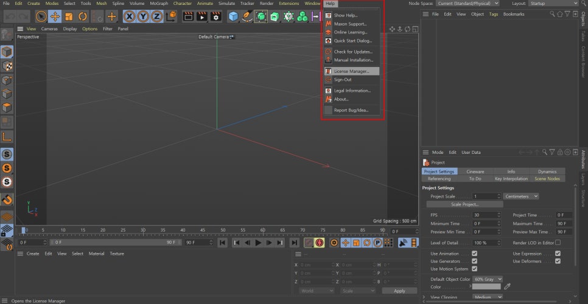Enable Snap magnet icon
The height and width of the screenshot is (304, 588).
[x=7, y=199]
